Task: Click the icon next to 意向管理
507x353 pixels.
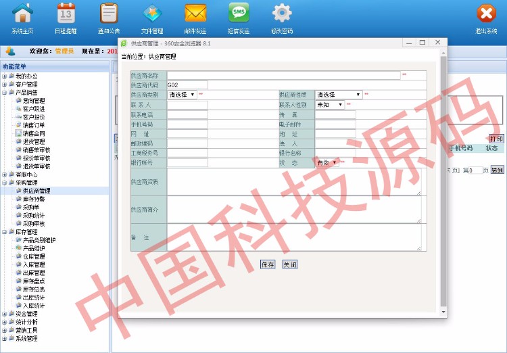Action: [x=19, y=101]
